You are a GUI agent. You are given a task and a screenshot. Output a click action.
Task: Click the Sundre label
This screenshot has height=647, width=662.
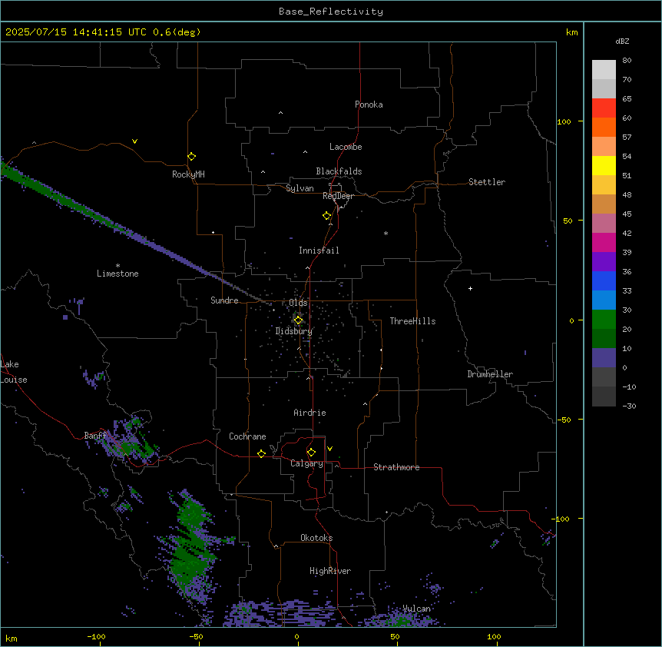click(x=224, y=300)
